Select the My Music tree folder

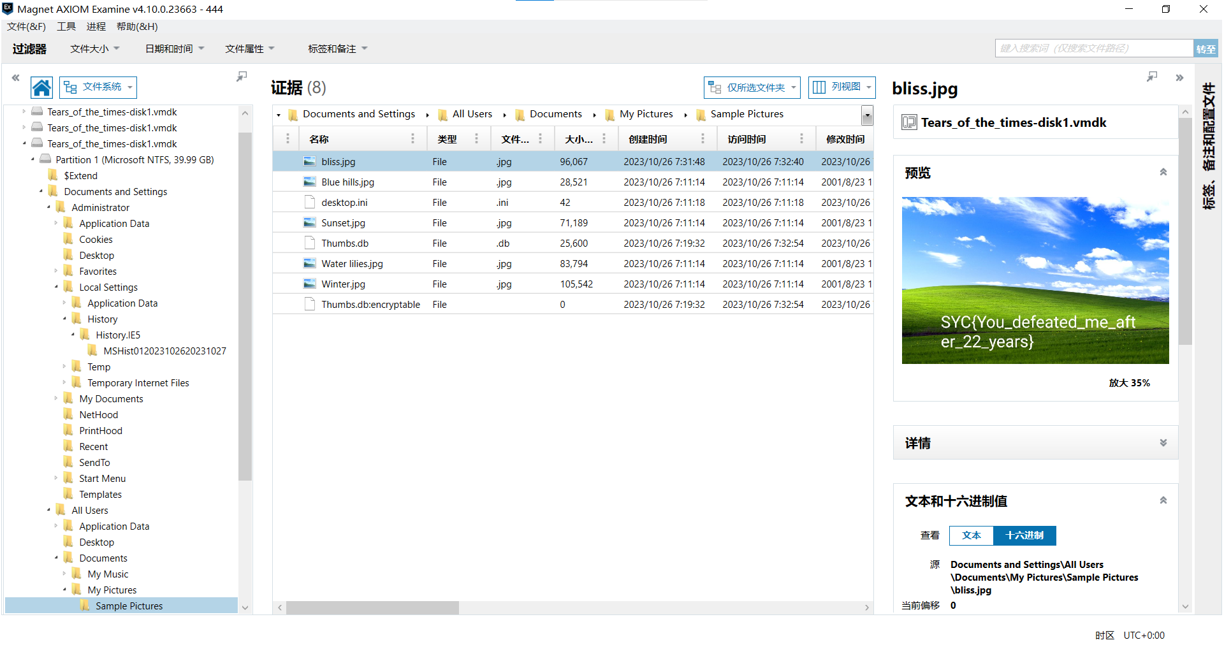[x=108, y=574]
